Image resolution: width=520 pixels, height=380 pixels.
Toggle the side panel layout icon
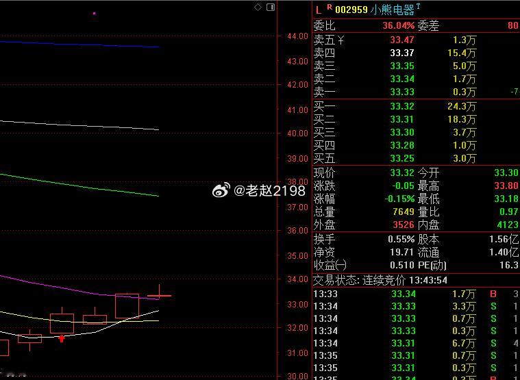(271, 8)
